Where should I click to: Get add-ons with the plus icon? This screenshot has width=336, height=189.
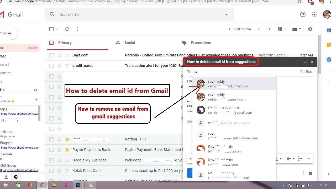coord(329,83)
